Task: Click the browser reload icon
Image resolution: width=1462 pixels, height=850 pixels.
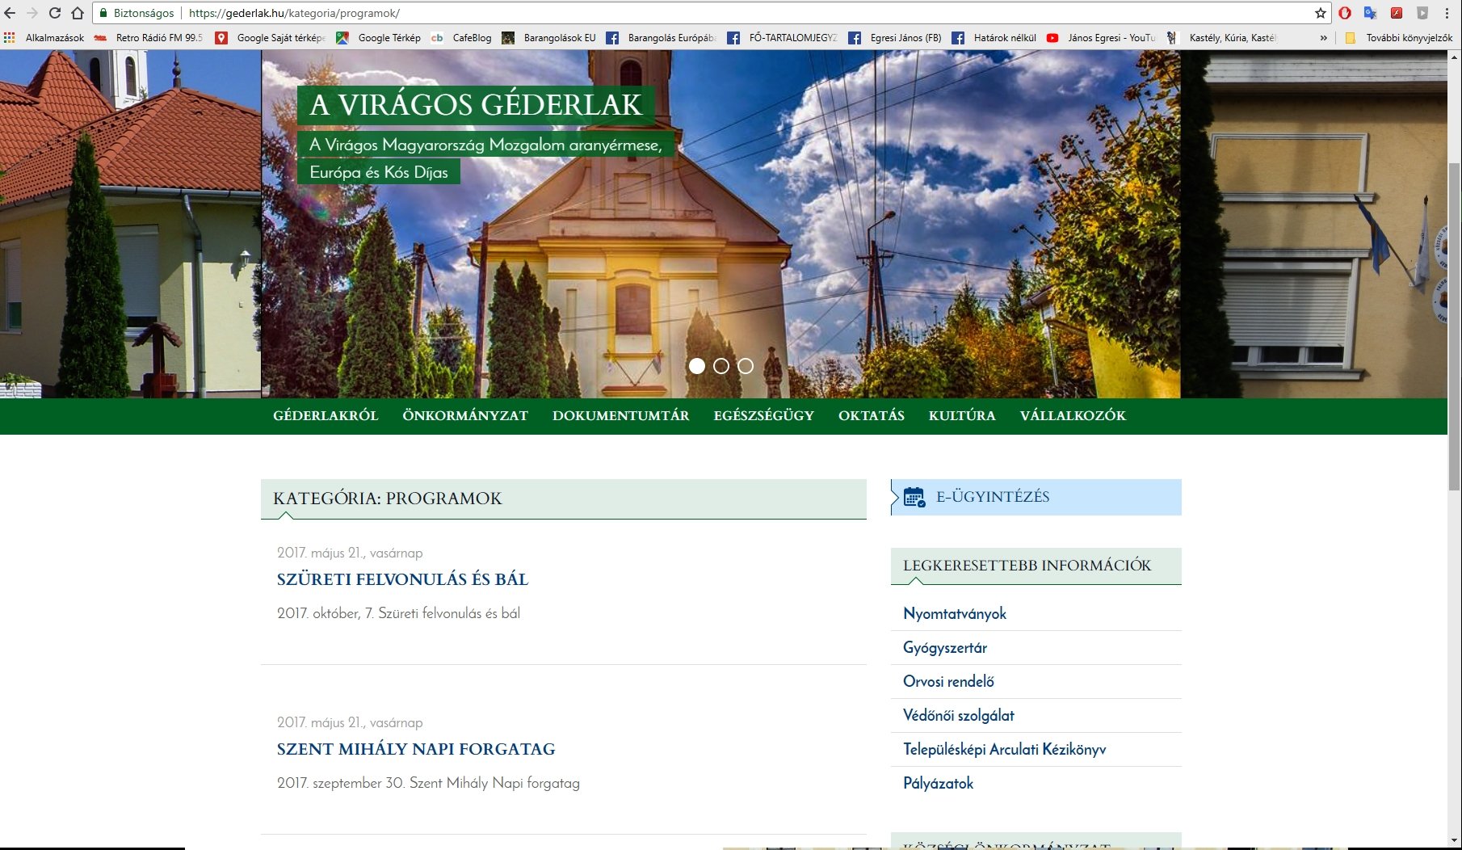Action: pos(55,13)
